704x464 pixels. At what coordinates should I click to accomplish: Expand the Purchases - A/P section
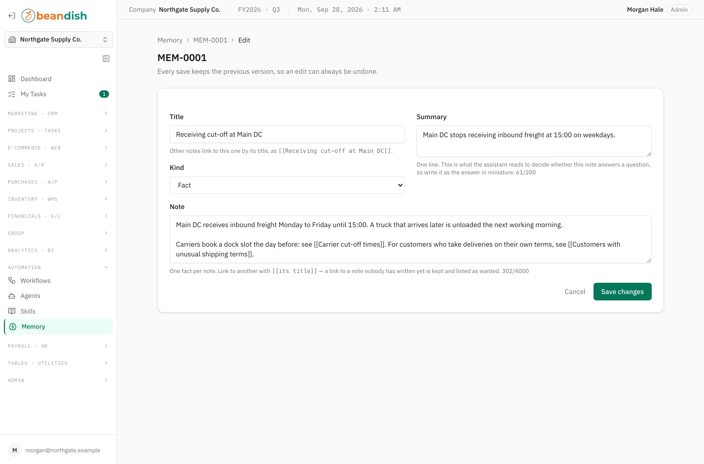[x=58, y=182]
